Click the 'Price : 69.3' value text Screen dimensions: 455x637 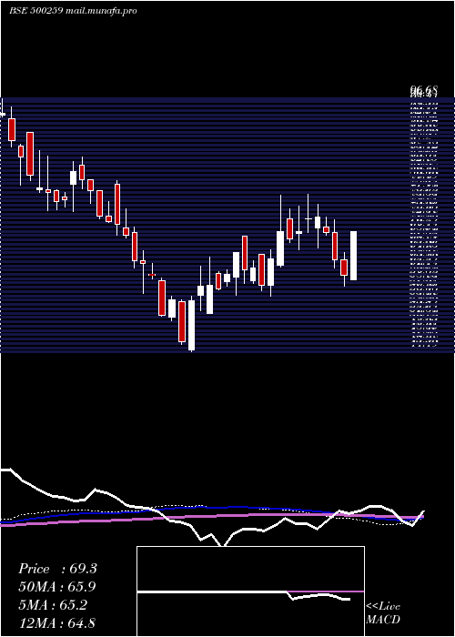point(57,569)
